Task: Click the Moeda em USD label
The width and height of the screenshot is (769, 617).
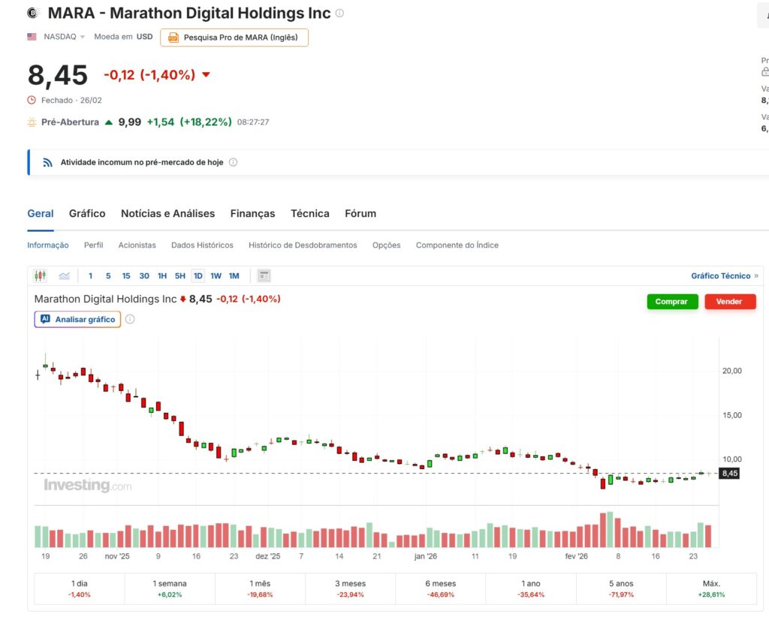Action: coord(123,37)
